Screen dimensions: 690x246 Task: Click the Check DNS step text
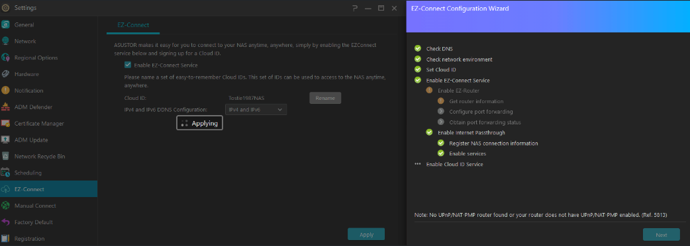(440, 49)
